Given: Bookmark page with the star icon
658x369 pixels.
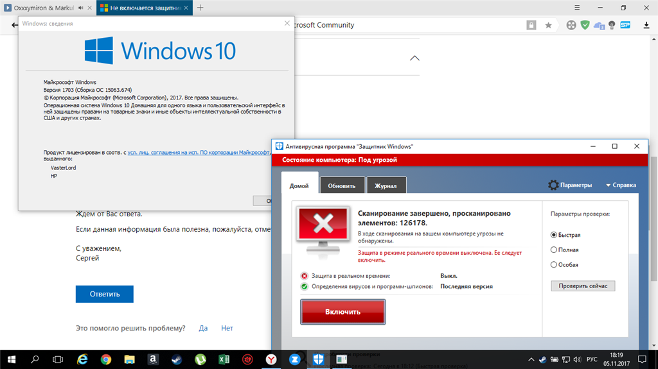Looking at the screenshot, I should (x=548, y=25).
